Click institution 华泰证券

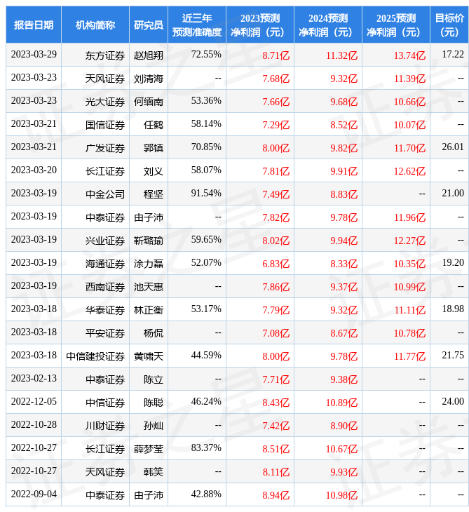pos(104,310)
